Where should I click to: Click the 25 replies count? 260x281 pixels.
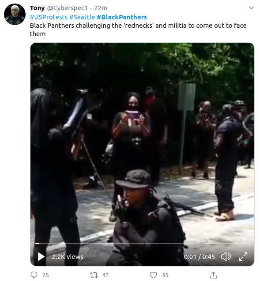click(x=45, y=275)
